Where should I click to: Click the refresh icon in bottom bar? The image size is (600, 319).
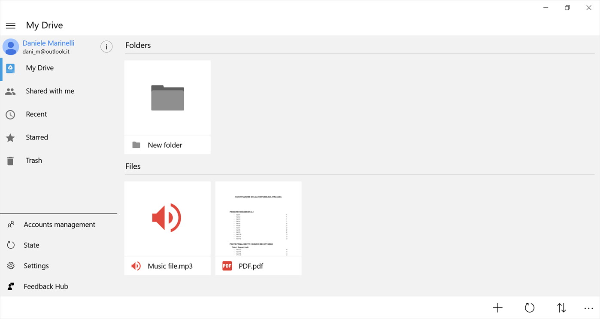(x=530, y=308)
